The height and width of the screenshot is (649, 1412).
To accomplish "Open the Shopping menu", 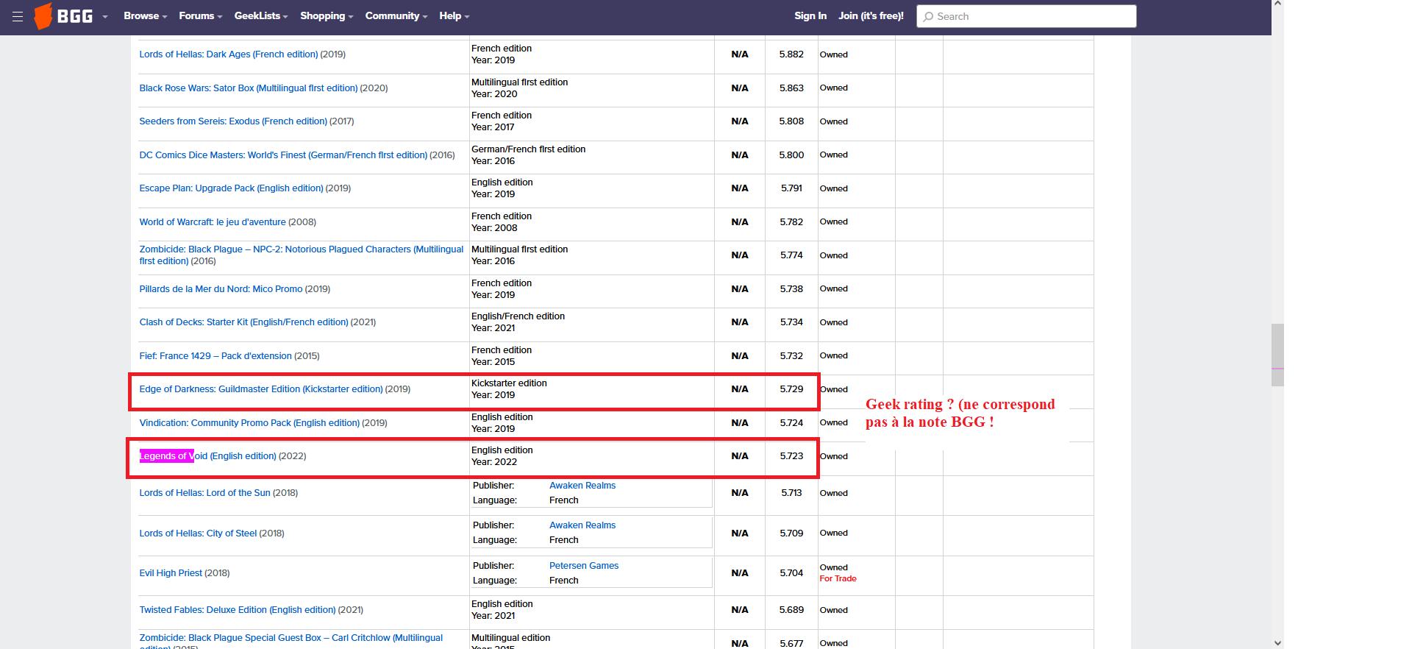I will tap(326, 16).
